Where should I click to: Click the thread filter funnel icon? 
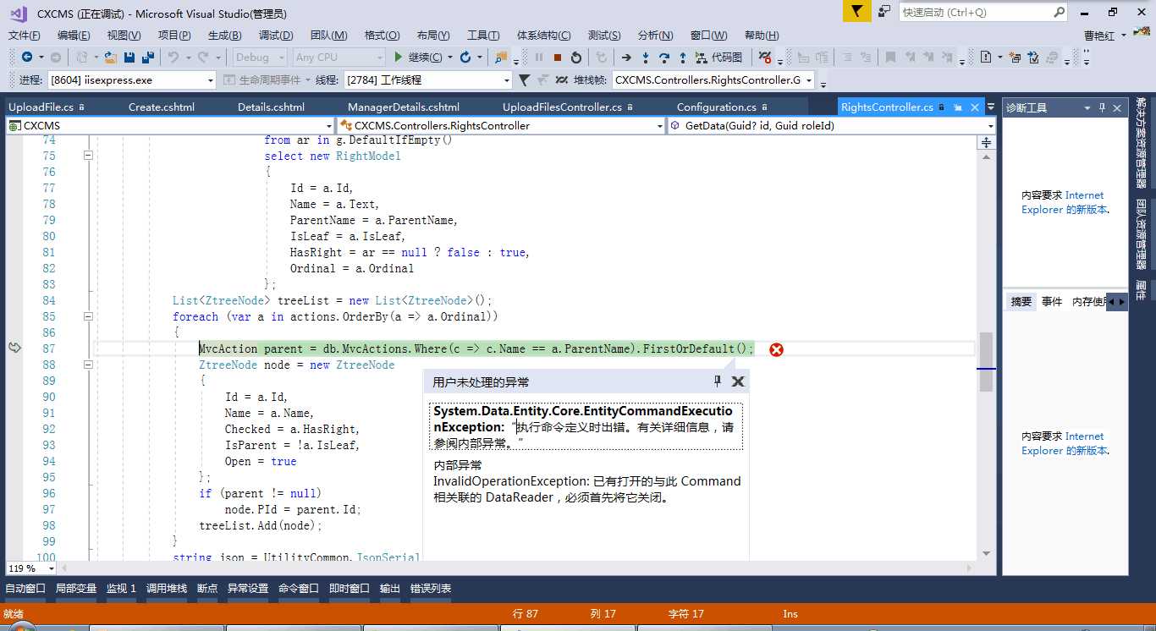click(524, 80)
